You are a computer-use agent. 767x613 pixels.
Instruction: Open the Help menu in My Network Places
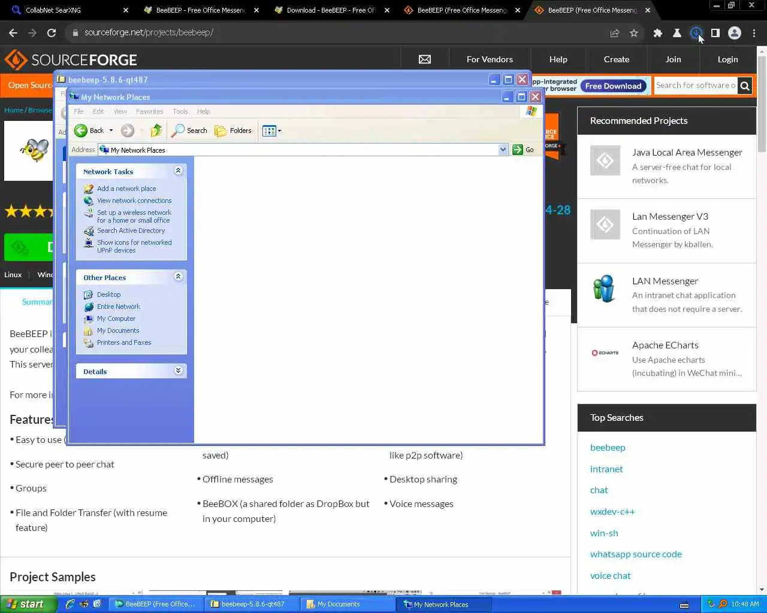tap(204, 111)
